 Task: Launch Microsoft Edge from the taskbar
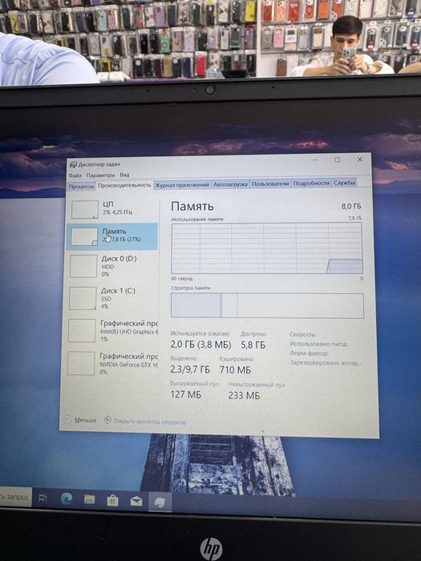click(x=67, y=498)
